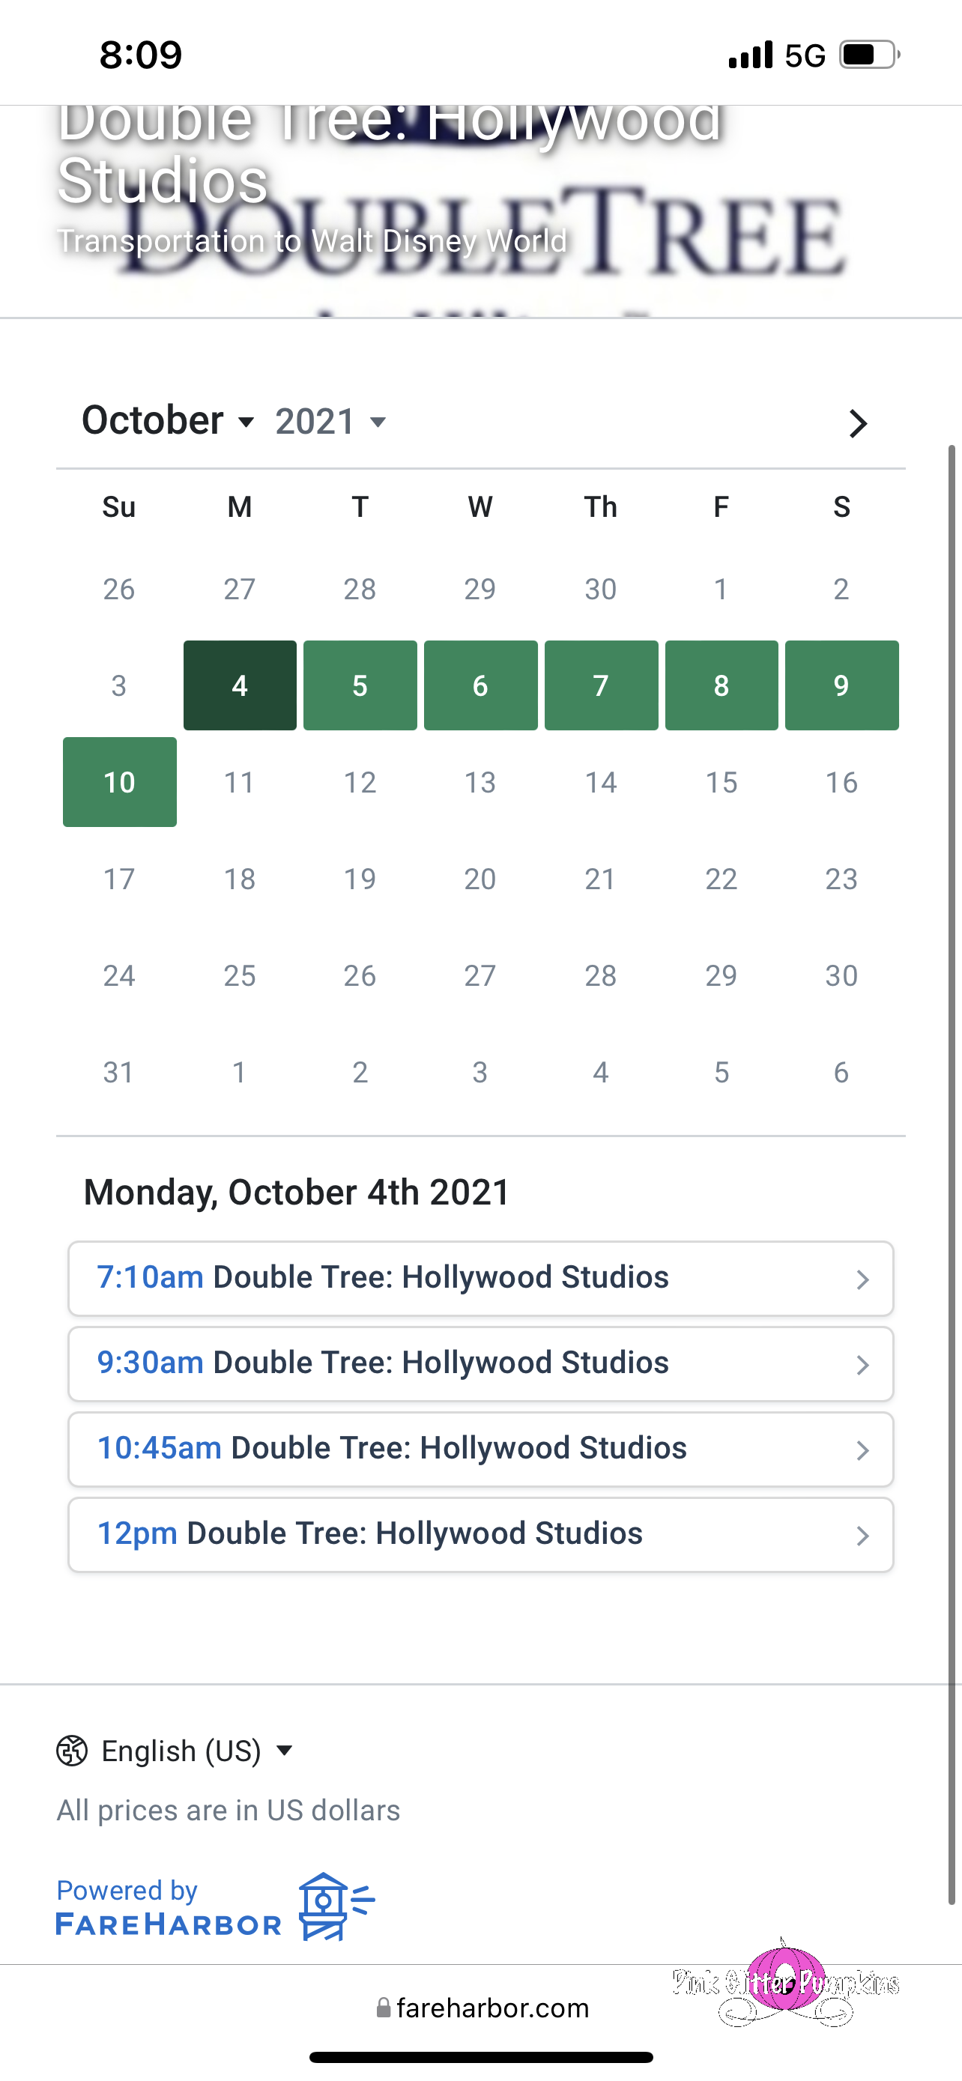Open the 7:10am Double Tree: Hollywood Studios slot

tap(480, 1278)
